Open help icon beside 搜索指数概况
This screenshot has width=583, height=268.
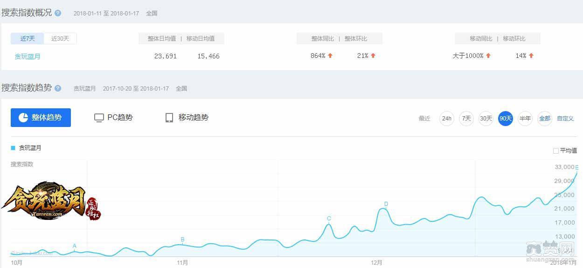click(58, 13)
